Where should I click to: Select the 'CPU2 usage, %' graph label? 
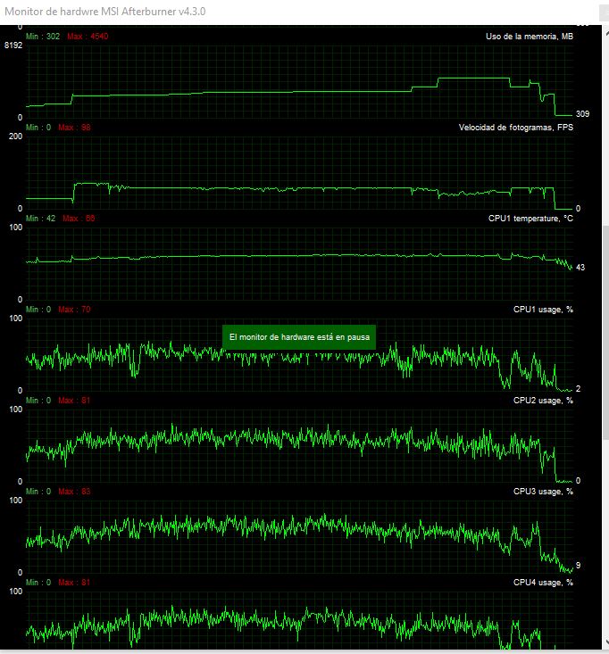543,400
